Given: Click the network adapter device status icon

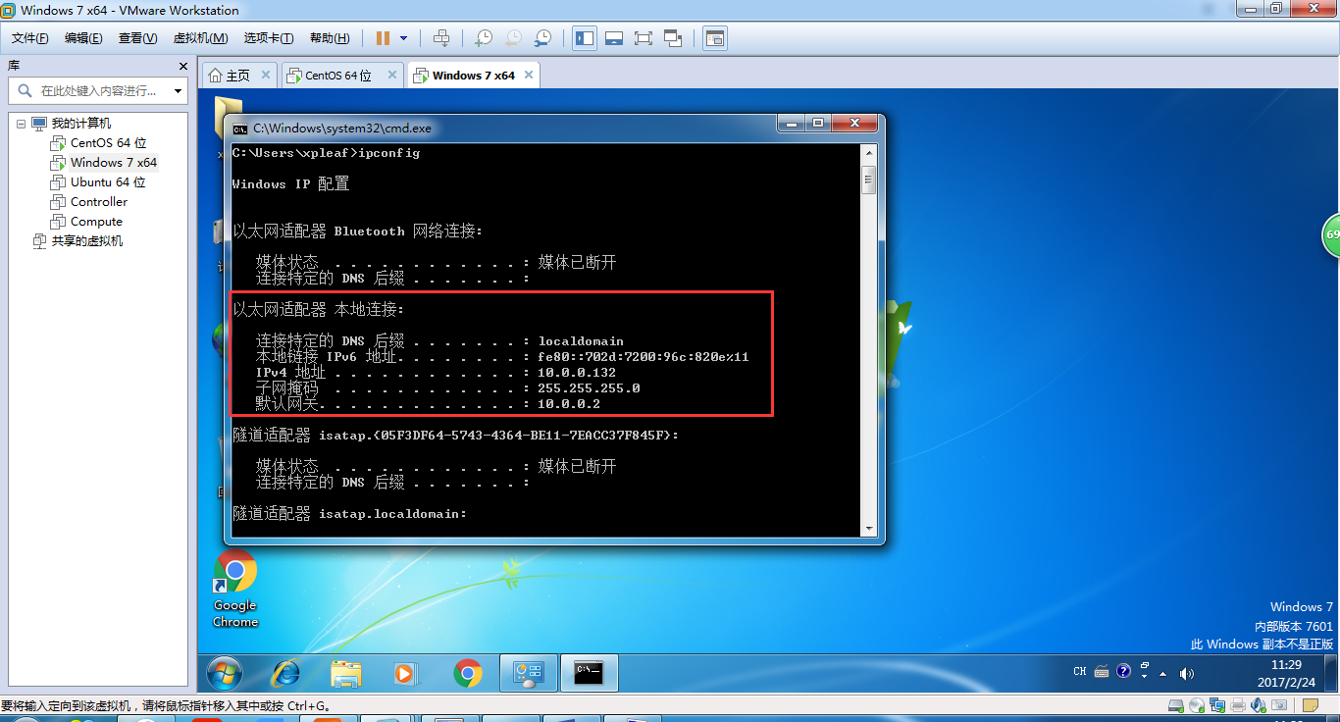Looking at the screenshot, I should 1217,705.
